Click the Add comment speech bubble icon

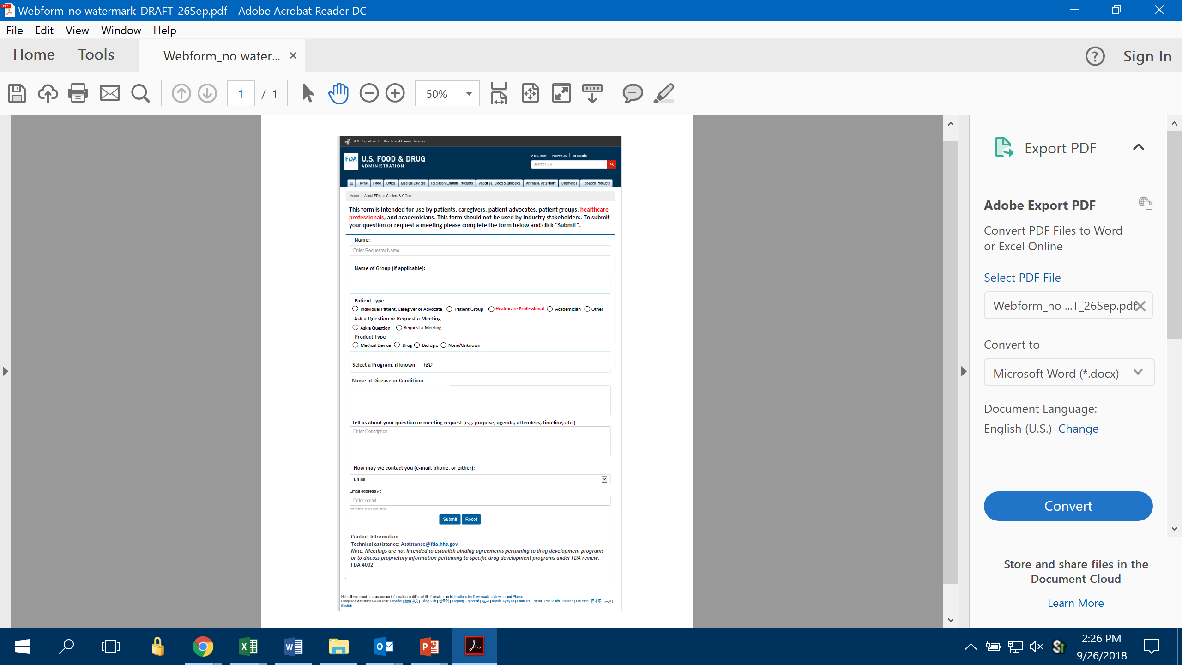pos(632,94)
